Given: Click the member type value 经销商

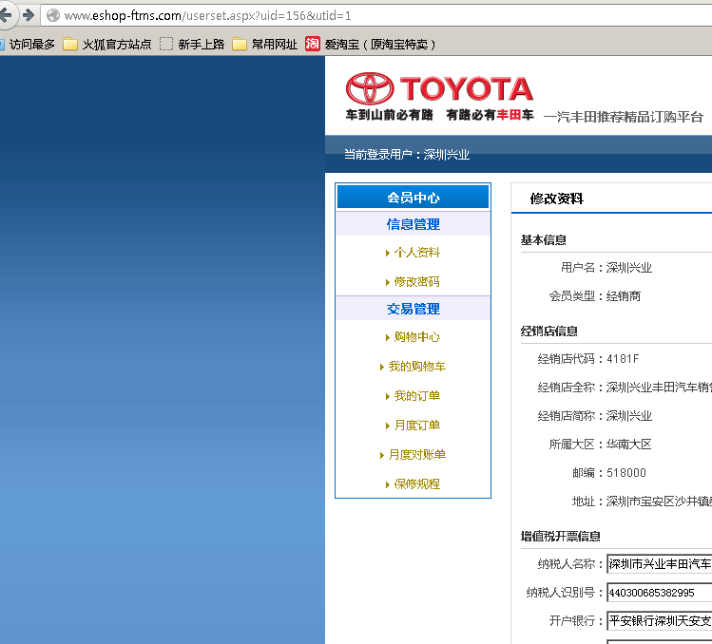Looking at the screenshot, I should 624,296.
